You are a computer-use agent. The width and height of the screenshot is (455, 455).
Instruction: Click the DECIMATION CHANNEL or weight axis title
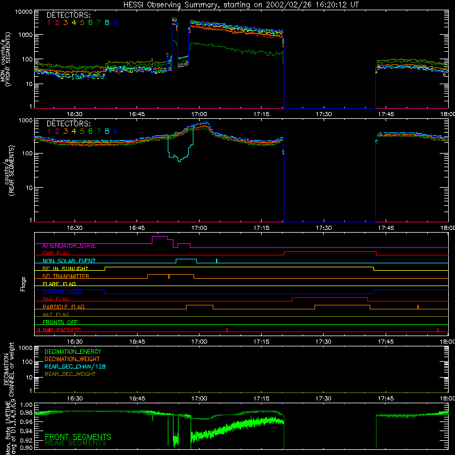(9, 369)
